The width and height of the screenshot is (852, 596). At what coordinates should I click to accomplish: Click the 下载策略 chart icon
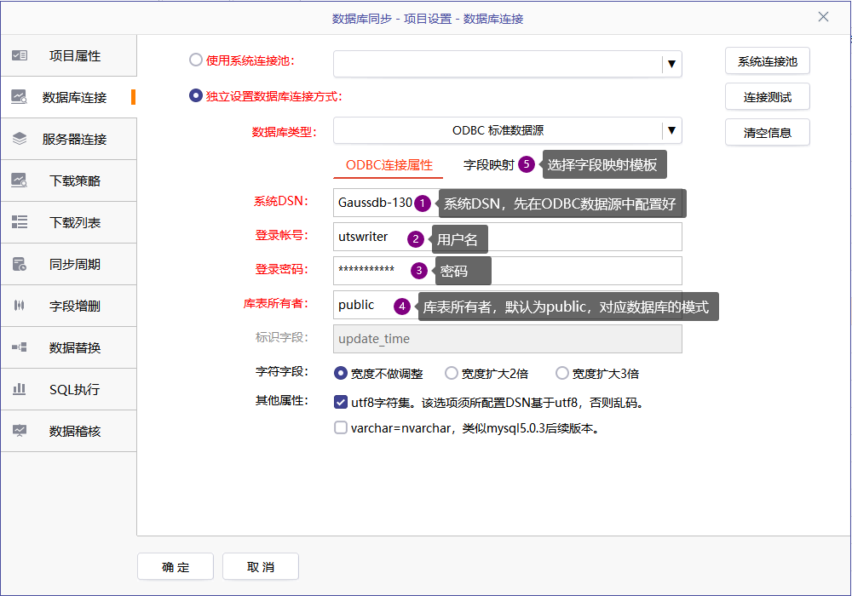click(x=20, y=181)
